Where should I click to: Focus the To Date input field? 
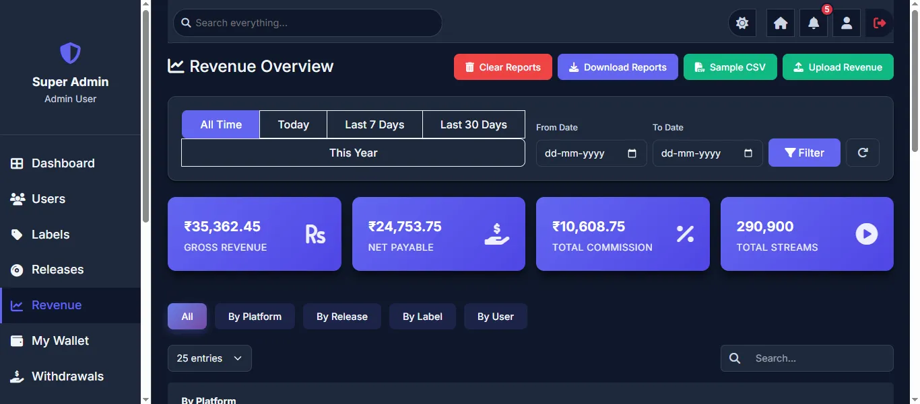point(708,153)
